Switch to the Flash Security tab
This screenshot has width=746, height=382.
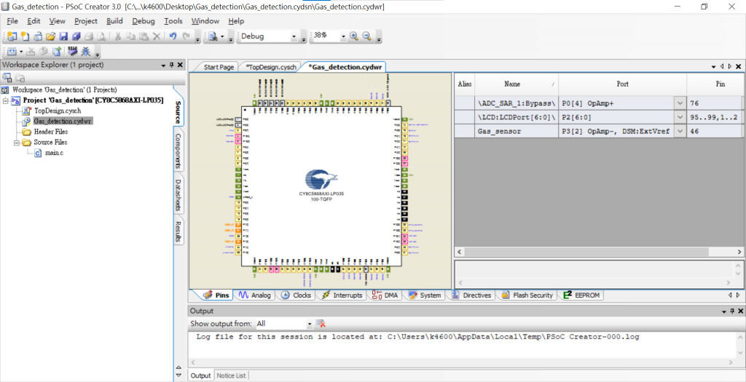[x=527, y=295]
